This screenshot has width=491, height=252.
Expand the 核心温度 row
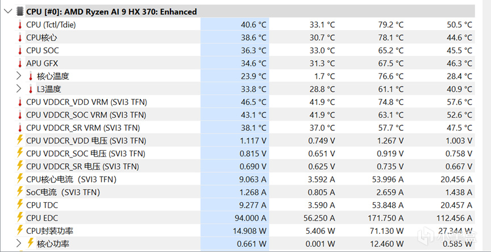click(x=19, y=76)
